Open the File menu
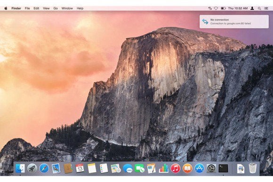Screen dimensions: 273x182 point(27,8)
